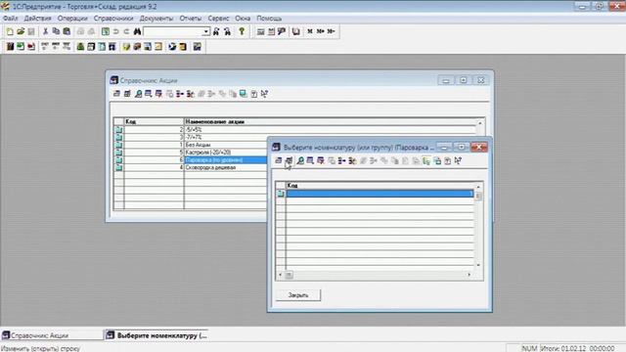Click teal monitor icon in Справочник: Акции toolbar
Screen dimensions: 626x352
244,94
